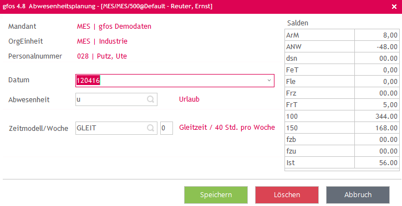
Task: Cancel using the Abbruch button
Action: (x=358, y=195)
